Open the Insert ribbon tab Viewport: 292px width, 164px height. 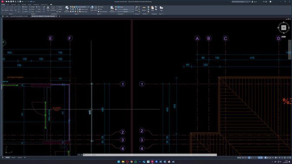(x=8, y=4)
